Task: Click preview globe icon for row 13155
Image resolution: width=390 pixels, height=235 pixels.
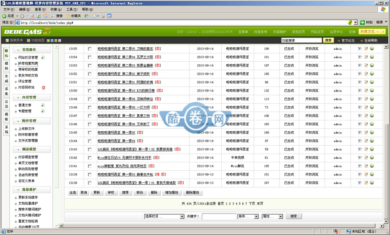Action: 372,49
